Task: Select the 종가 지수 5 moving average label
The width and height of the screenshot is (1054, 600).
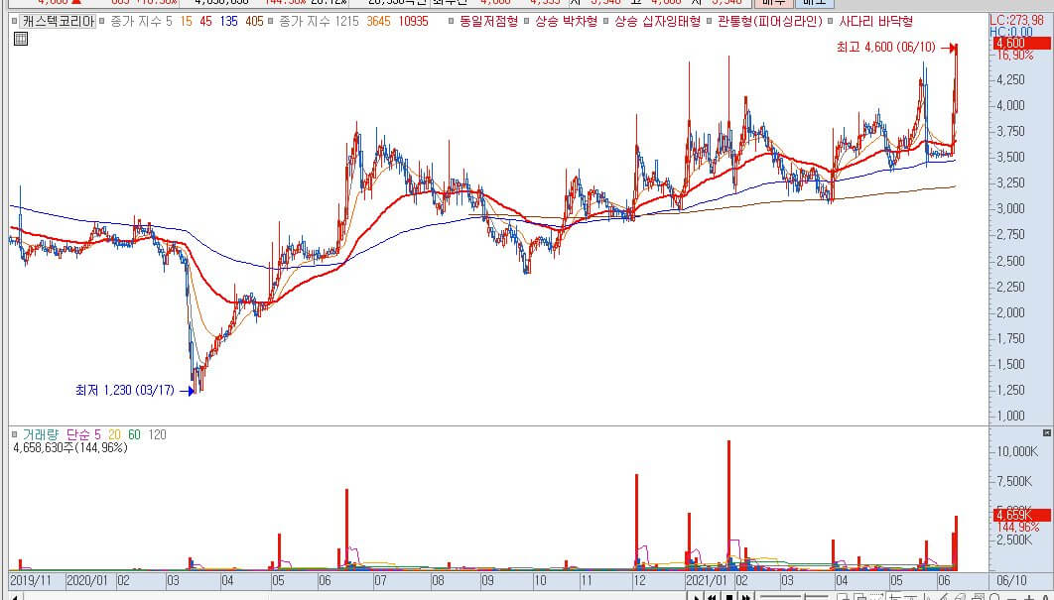Action: 141,22
